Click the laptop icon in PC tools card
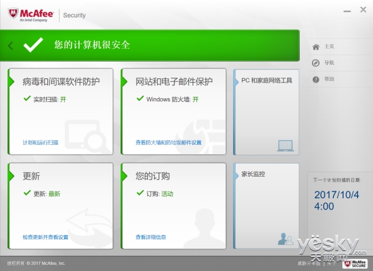Screen dimensions: 373x271 (285, 146)
